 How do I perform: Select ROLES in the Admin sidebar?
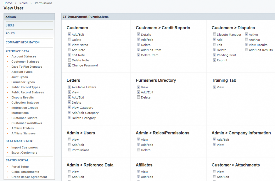(x=10, y=34)
